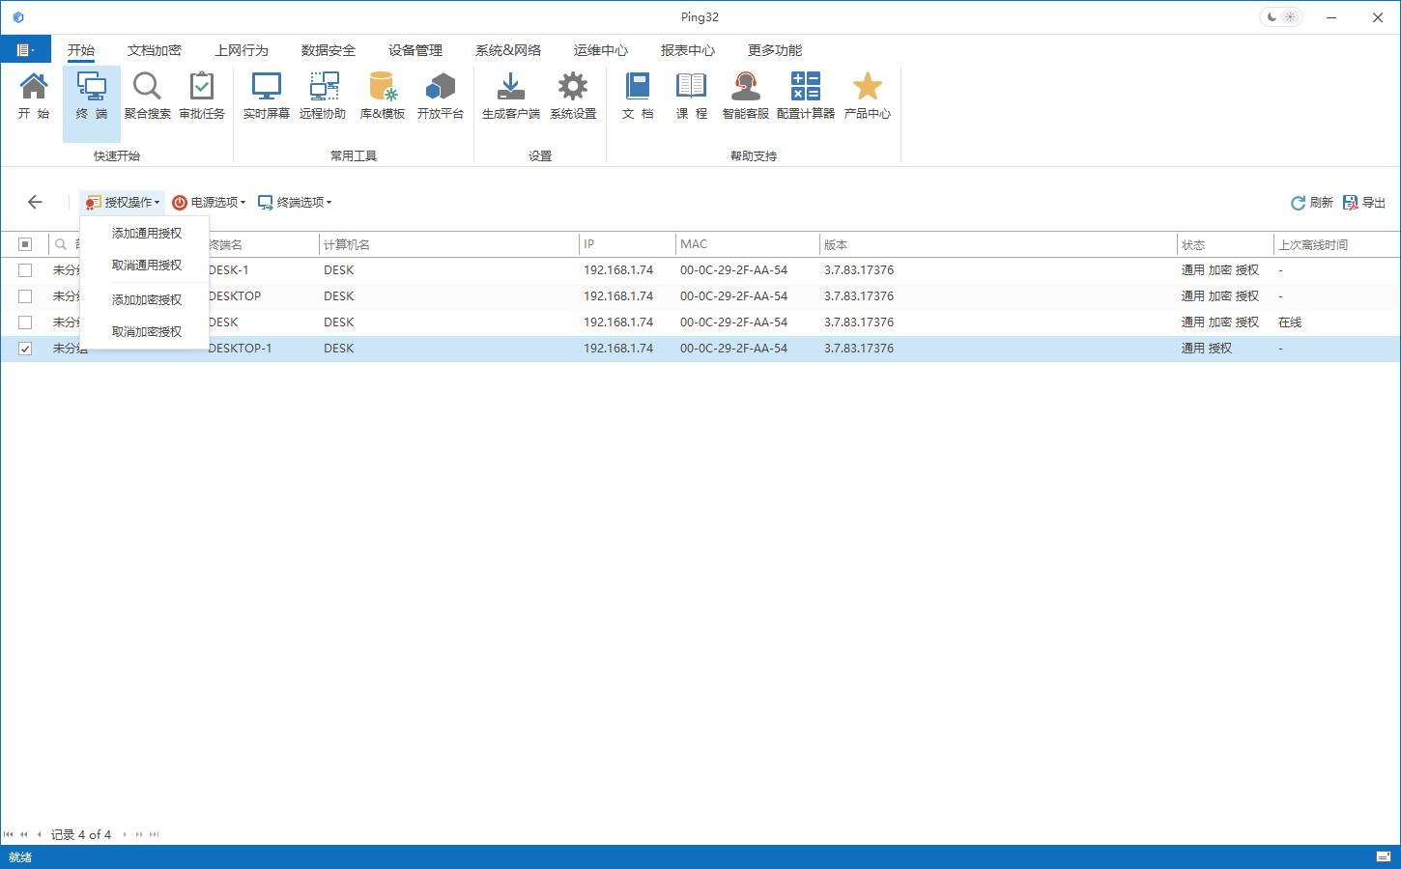Click the search magnifier in table header
1401x869 pixels.
(x=61, y=244)
